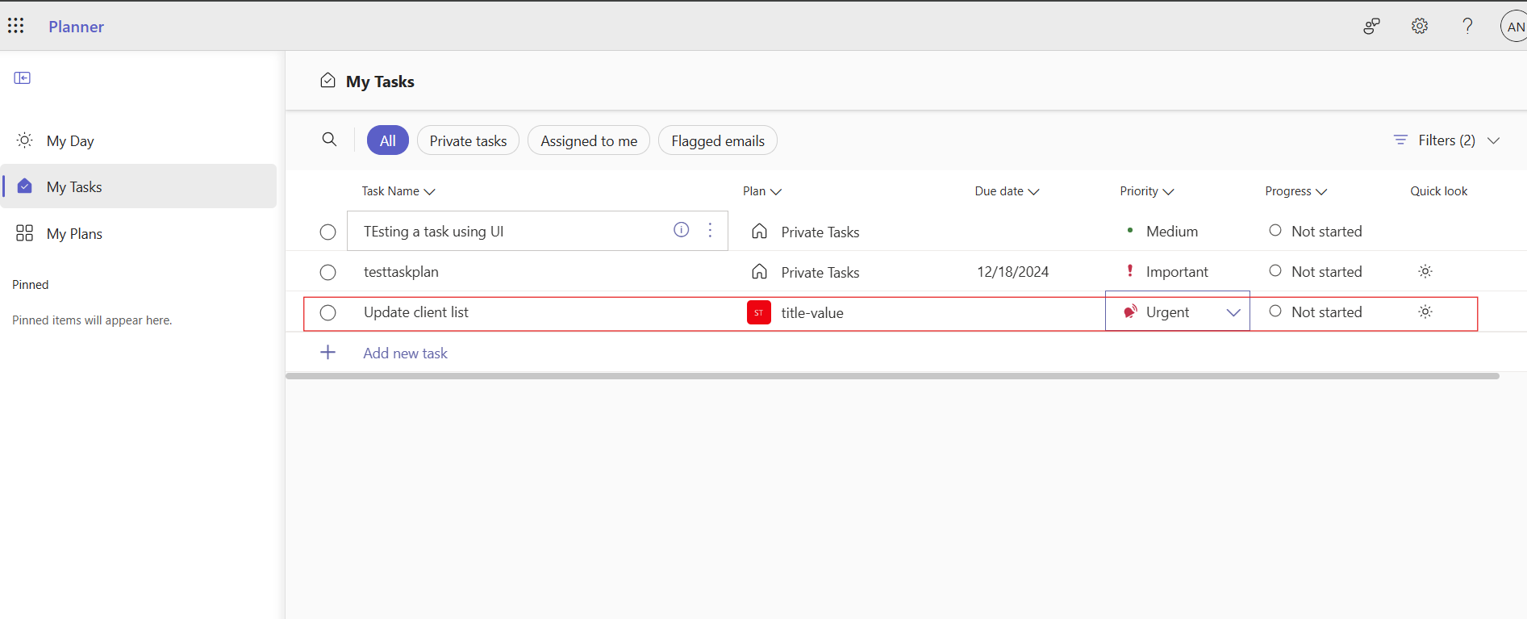Open the feedback icon in the header

[1371, 26]
